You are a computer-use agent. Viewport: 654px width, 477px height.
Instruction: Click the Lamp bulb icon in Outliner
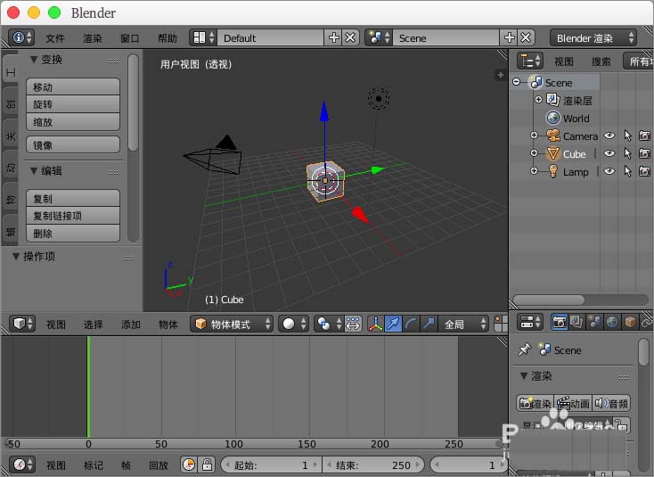pyautogui.click(x=553, y=171)
